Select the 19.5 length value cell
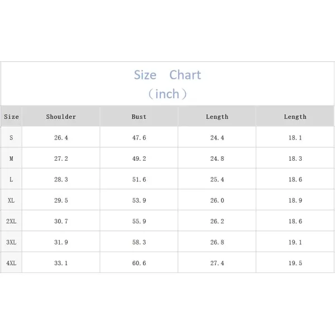The height and width of the screenshot is (335, 335). [x=295, y=263]
